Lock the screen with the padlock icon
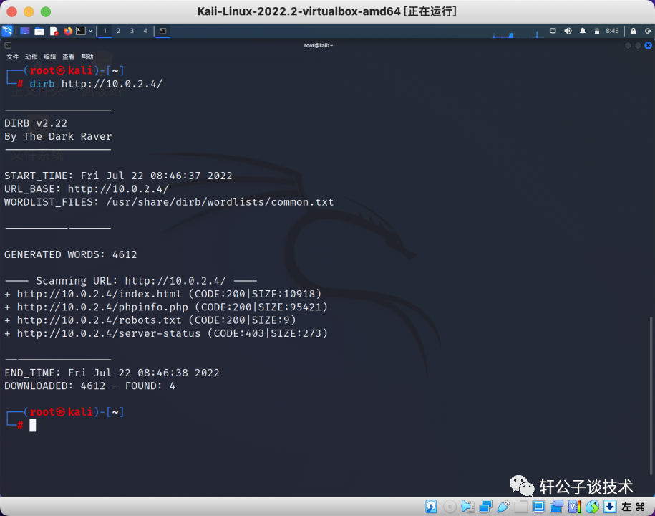The height and width of the screenshot is (516, 655). coord(634,31)
